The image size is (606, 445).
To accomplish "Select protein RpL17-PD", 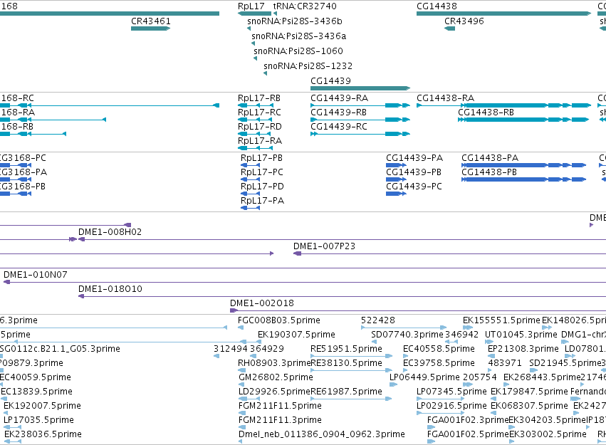I will click(250, 194).
